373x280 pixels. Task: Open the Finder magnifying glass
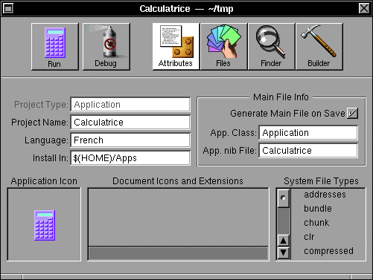pyautogui.click(x=272, y=47)
